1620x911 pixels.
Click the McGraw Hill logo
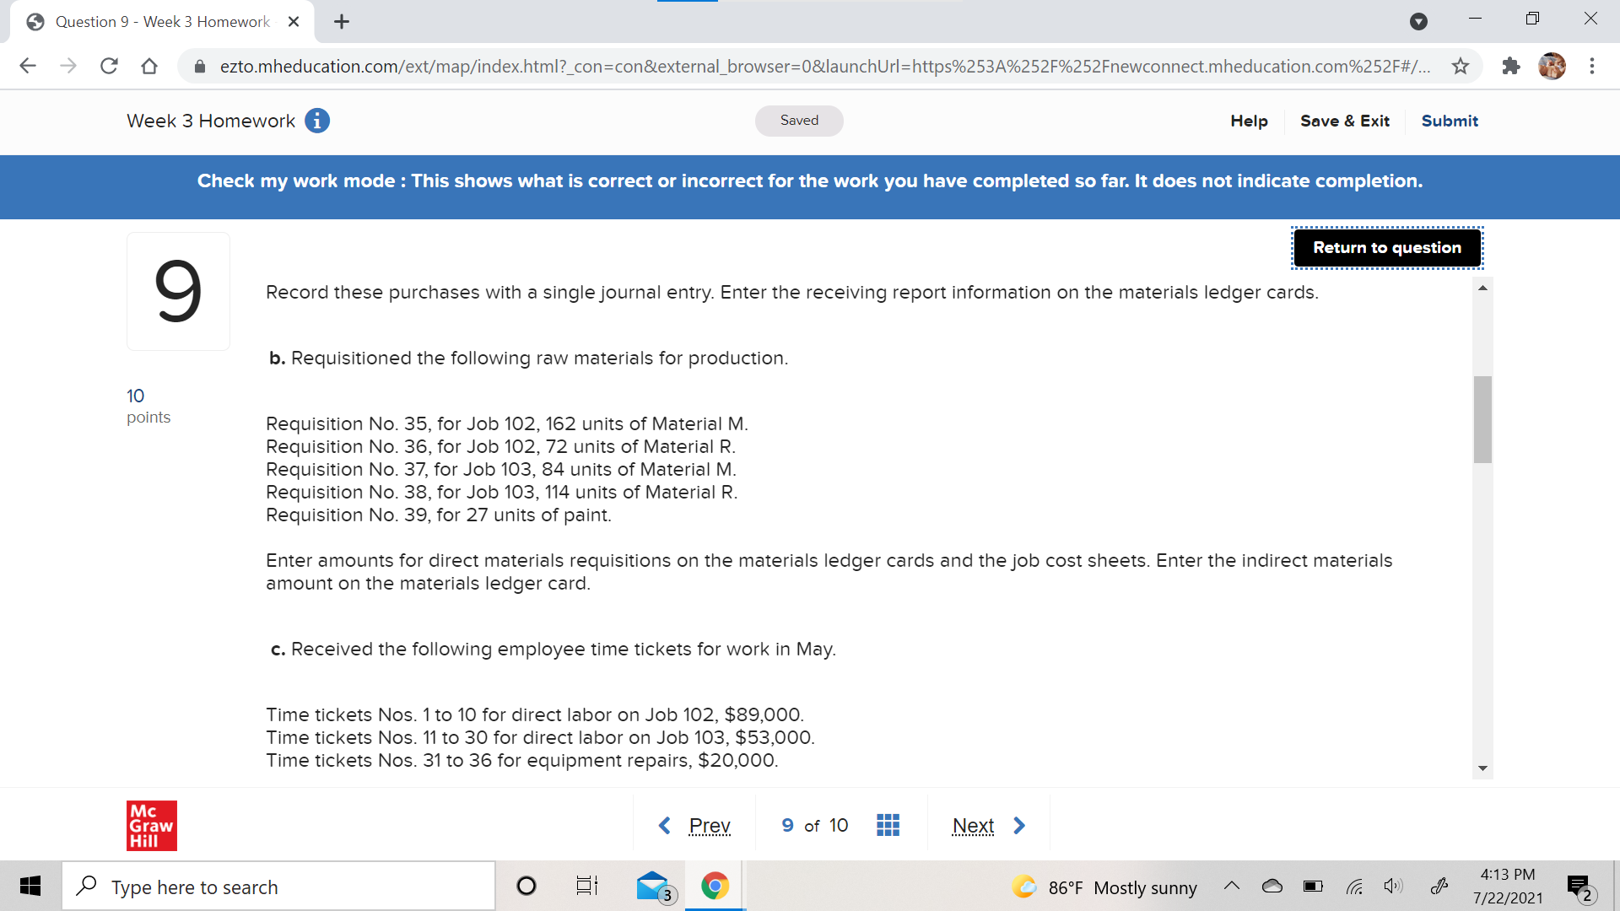pos(152,825)
